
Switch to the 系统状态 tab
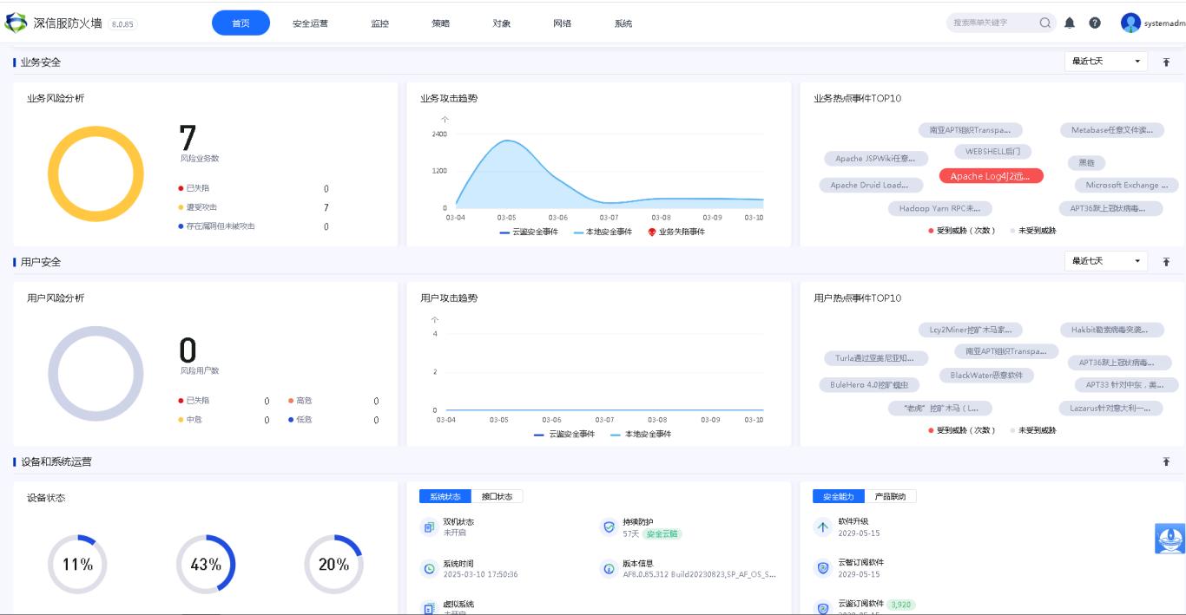[x=445, y=496]
